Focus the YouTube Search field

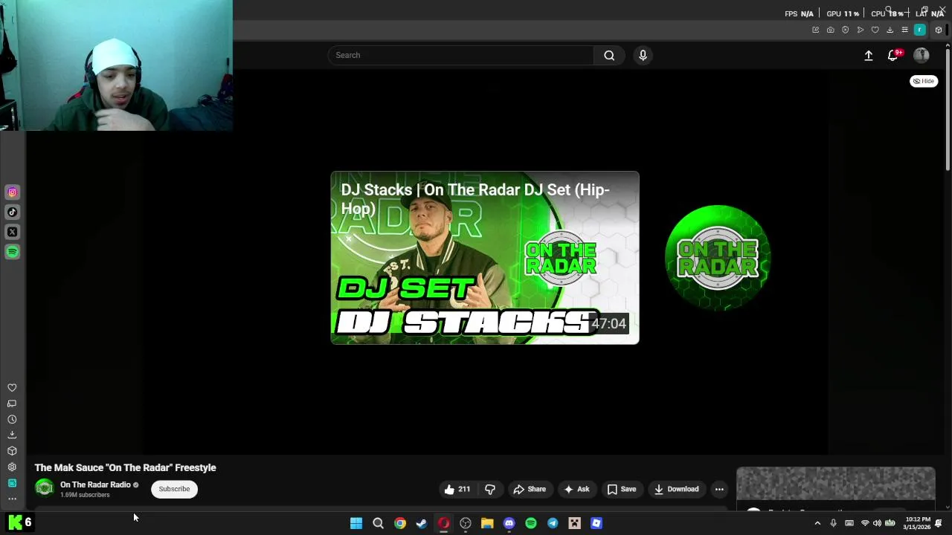461,55
